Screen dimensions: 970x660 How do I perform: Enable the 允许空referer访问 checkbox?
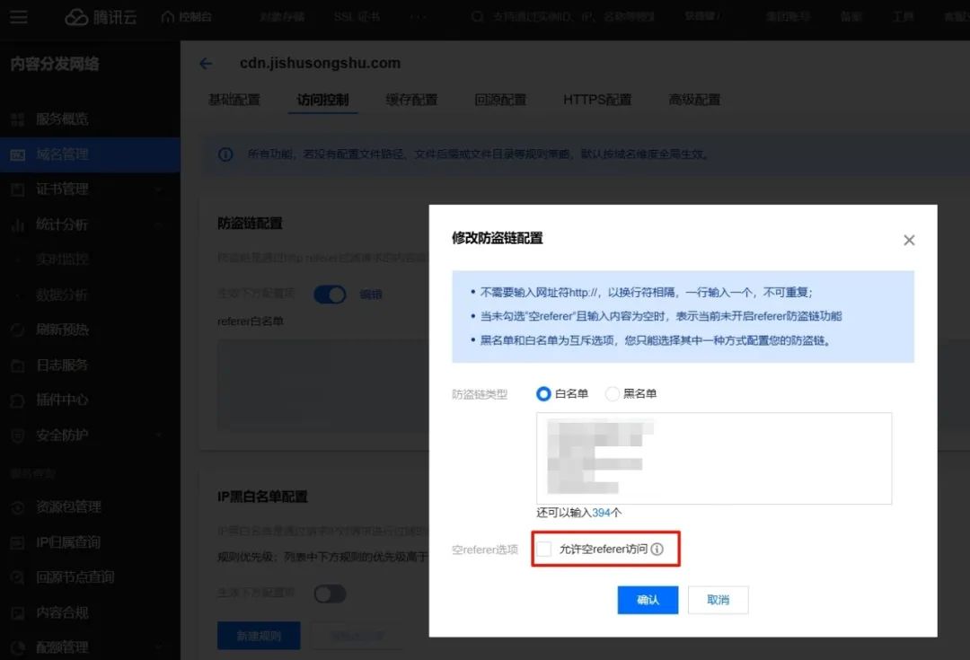544,549
